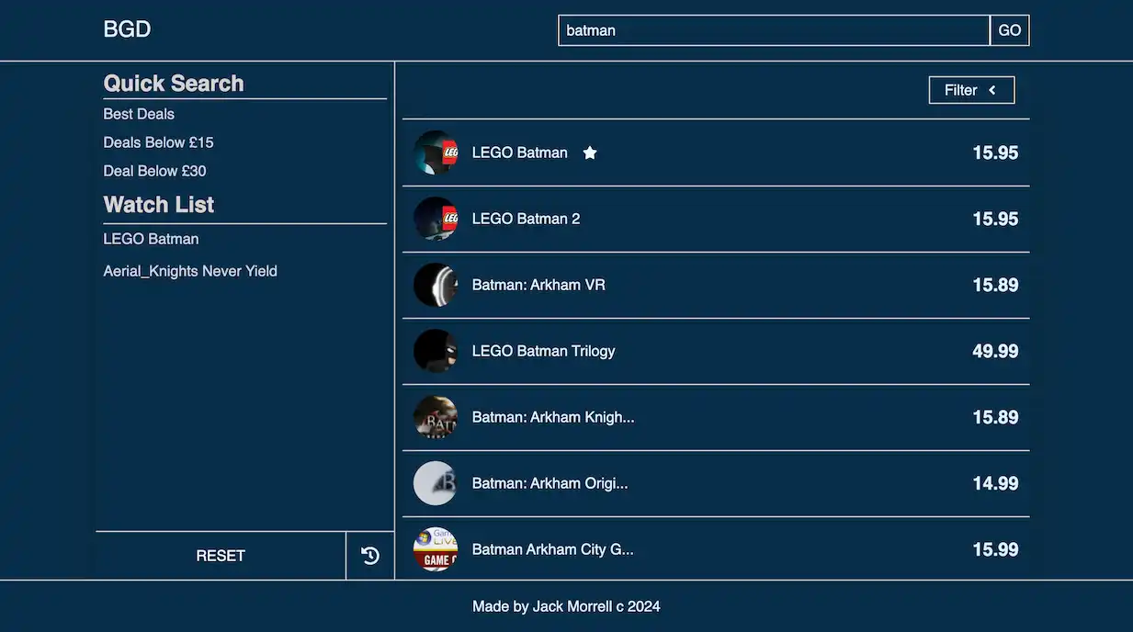Image resolution: width=1133 pixels, height=632 pixels.
Task: Toggle the star icon beside LEGO Batman
Action: [590, 152]
